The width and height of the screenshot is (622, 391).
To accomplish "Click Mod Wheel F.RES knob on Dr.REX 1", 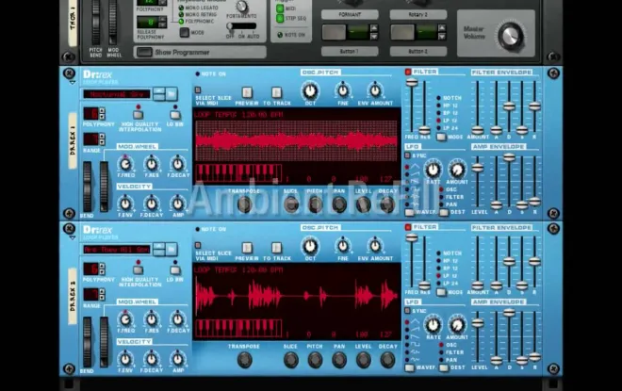I will click(x=151, y=164).
